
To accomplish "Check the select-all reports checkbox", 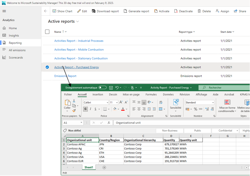I will tap(47, 32).
